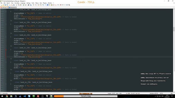Screen dimensions: 175x98
Task: Toggle Word Wrap in the toolbar
Action: (x=43, y=5)
